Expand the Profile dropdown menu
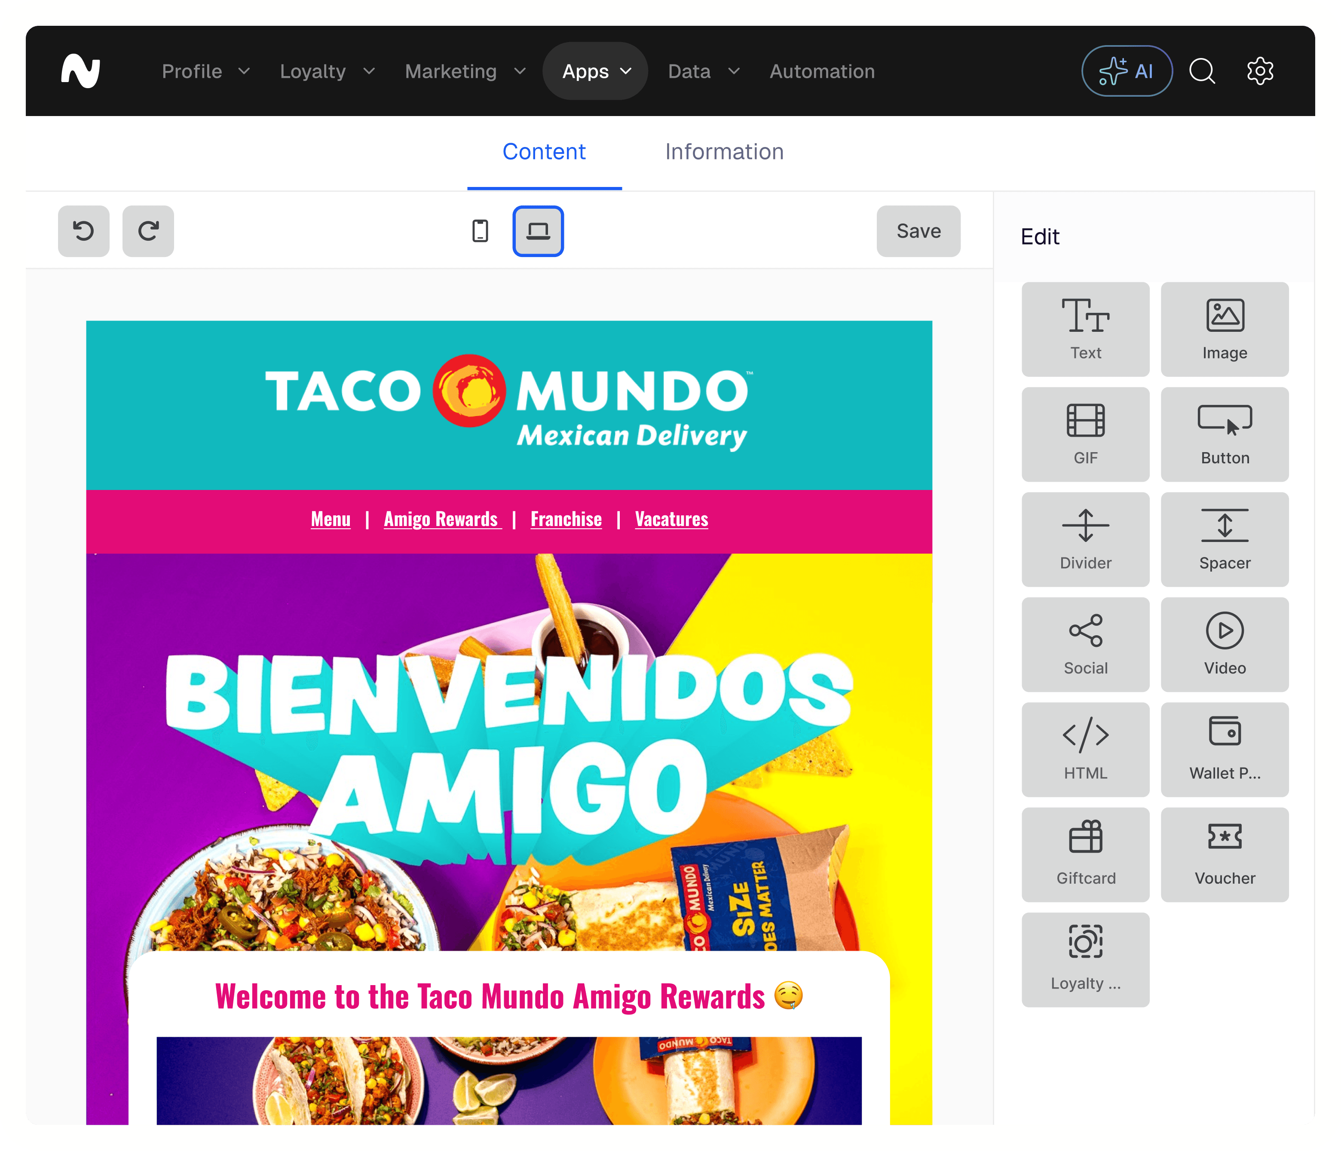The width and height of the screenshot is (1341, 1151). coord(205,71)
